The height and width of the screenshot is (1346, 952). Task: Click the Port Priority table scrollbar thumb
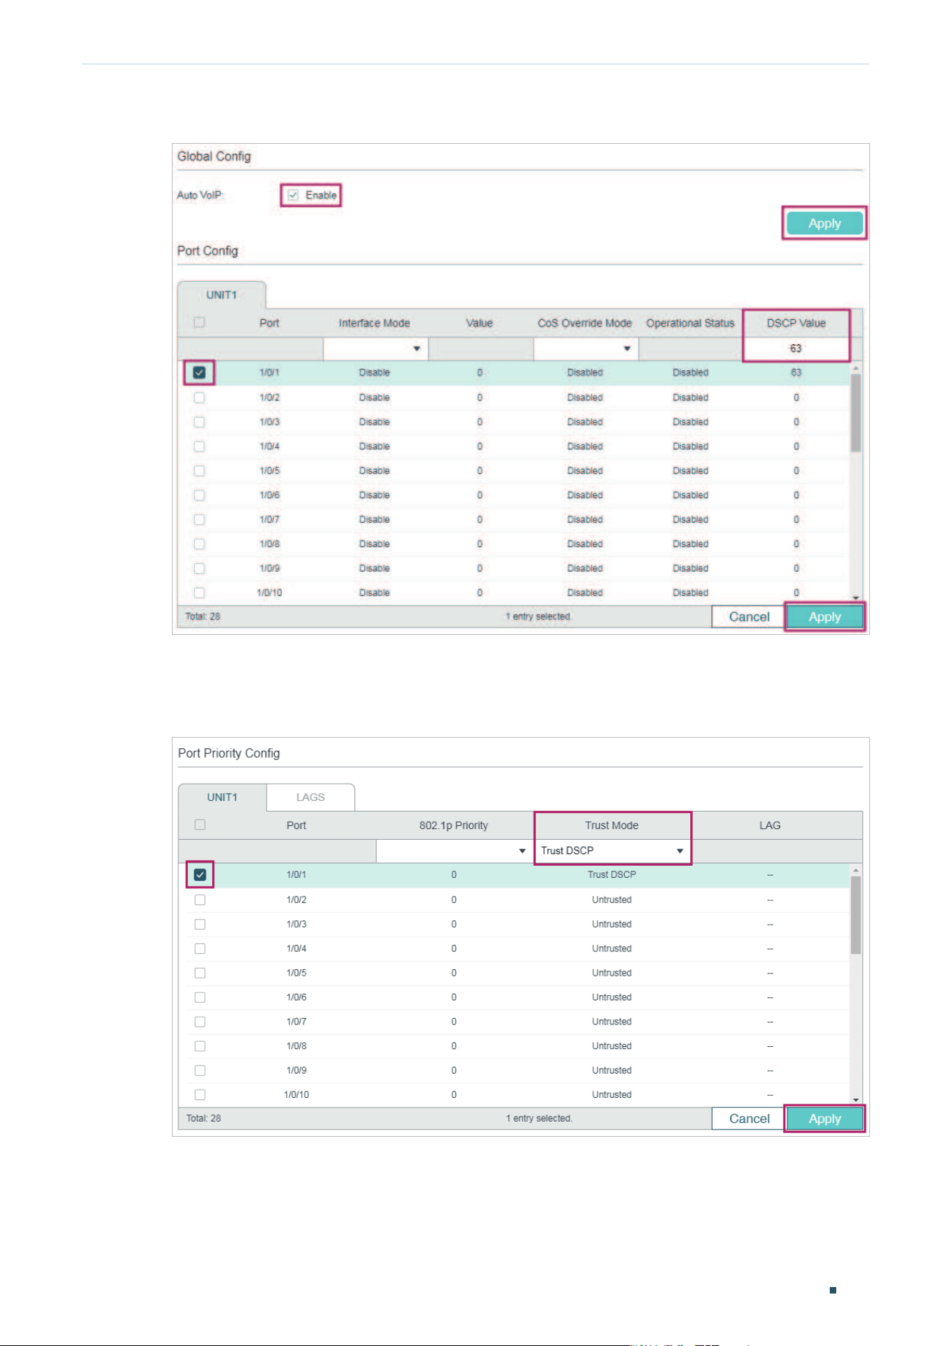856,915
